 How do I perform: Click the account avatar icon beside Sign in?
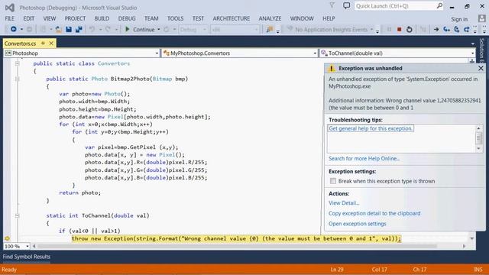pyautogui.click(x=482, y=18)
